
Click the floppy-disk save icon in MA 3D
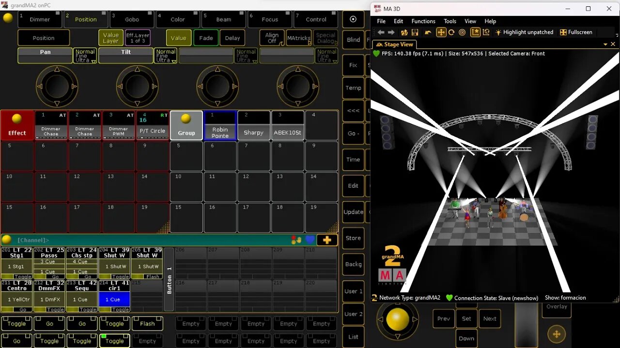tap(415, 32)
